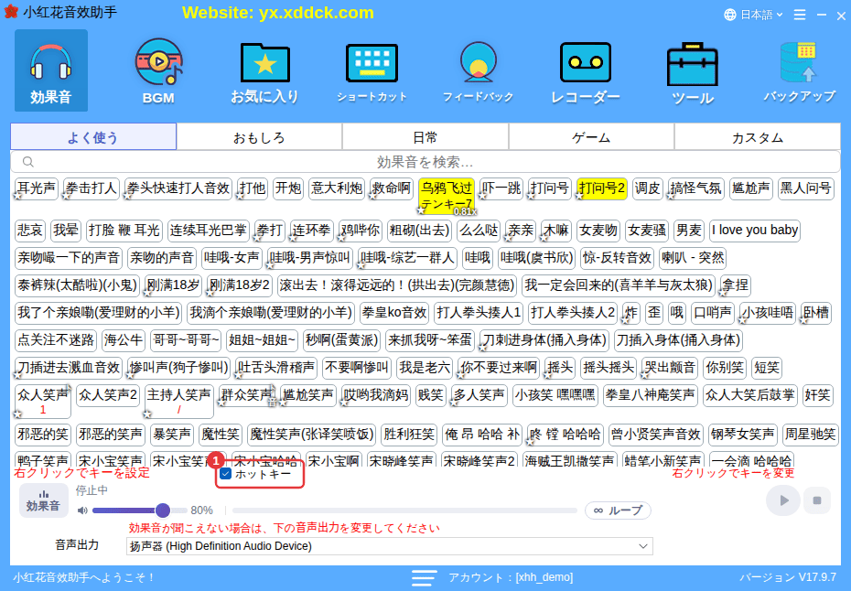Switch to the ゲーム tab
The height and width of the screenshot is (591, 851).
[x=591, y=138]
